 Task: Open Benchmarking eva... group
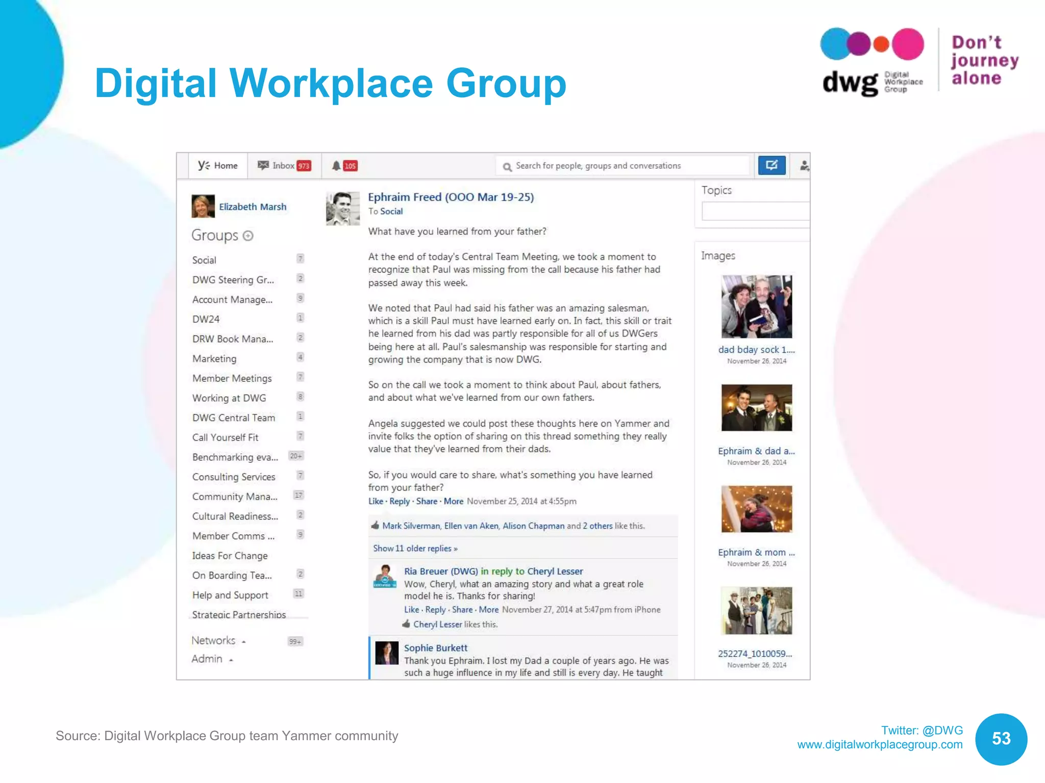coord(235,457)
